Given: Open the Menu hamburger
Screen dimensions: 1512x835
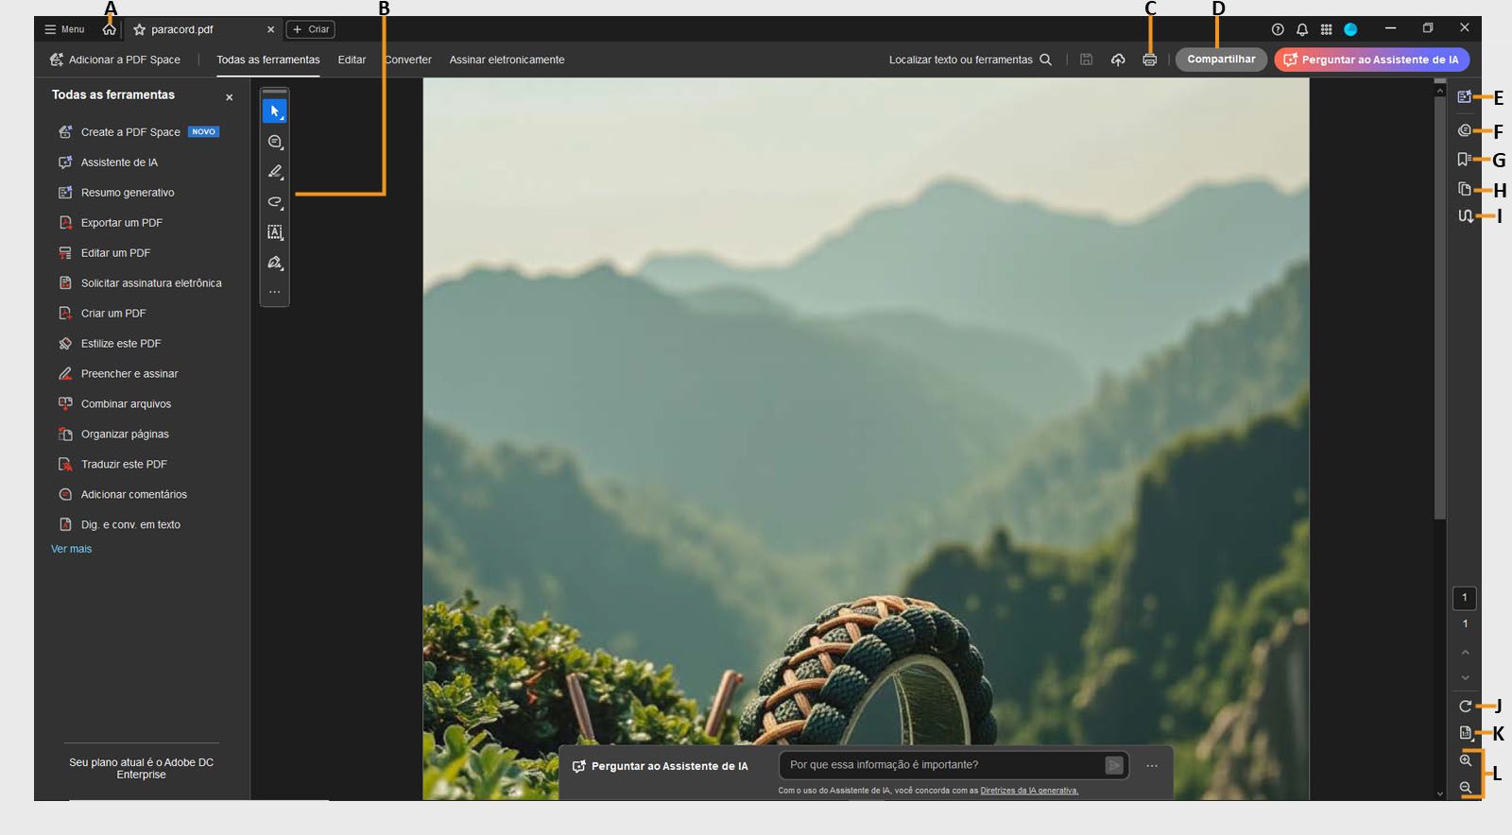Looking at the screenshot, I should [x=64, y=29].
